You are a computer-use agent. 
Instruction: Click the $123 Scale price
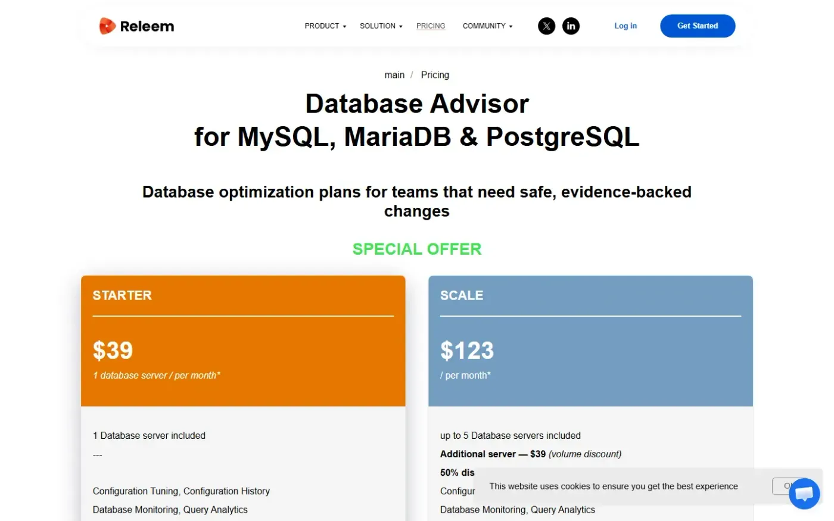coord(467,350)
